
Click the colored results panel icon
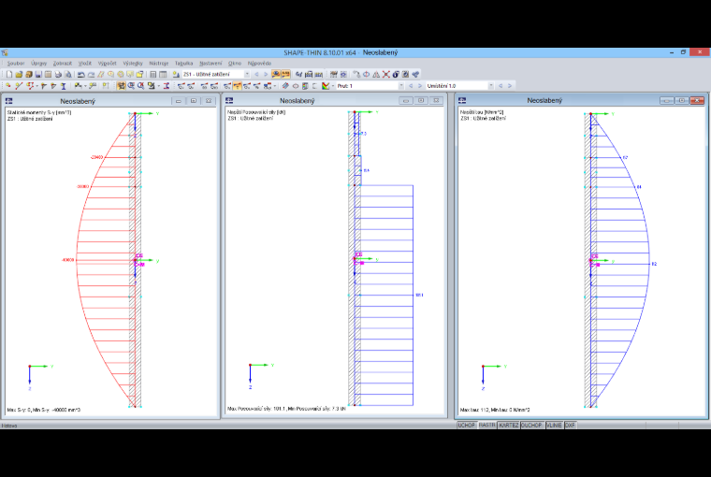(325, 85)
